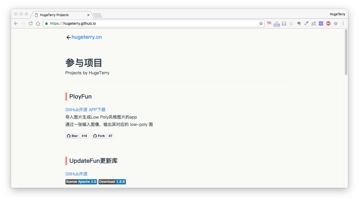This screenshot has height=201, width=359.
Task: Click the browser forward arrow
Action: (23, 23)
